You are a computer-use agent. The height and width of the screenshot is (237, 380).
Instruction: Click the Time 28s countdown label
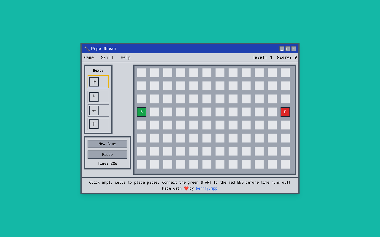click(107, 163)
